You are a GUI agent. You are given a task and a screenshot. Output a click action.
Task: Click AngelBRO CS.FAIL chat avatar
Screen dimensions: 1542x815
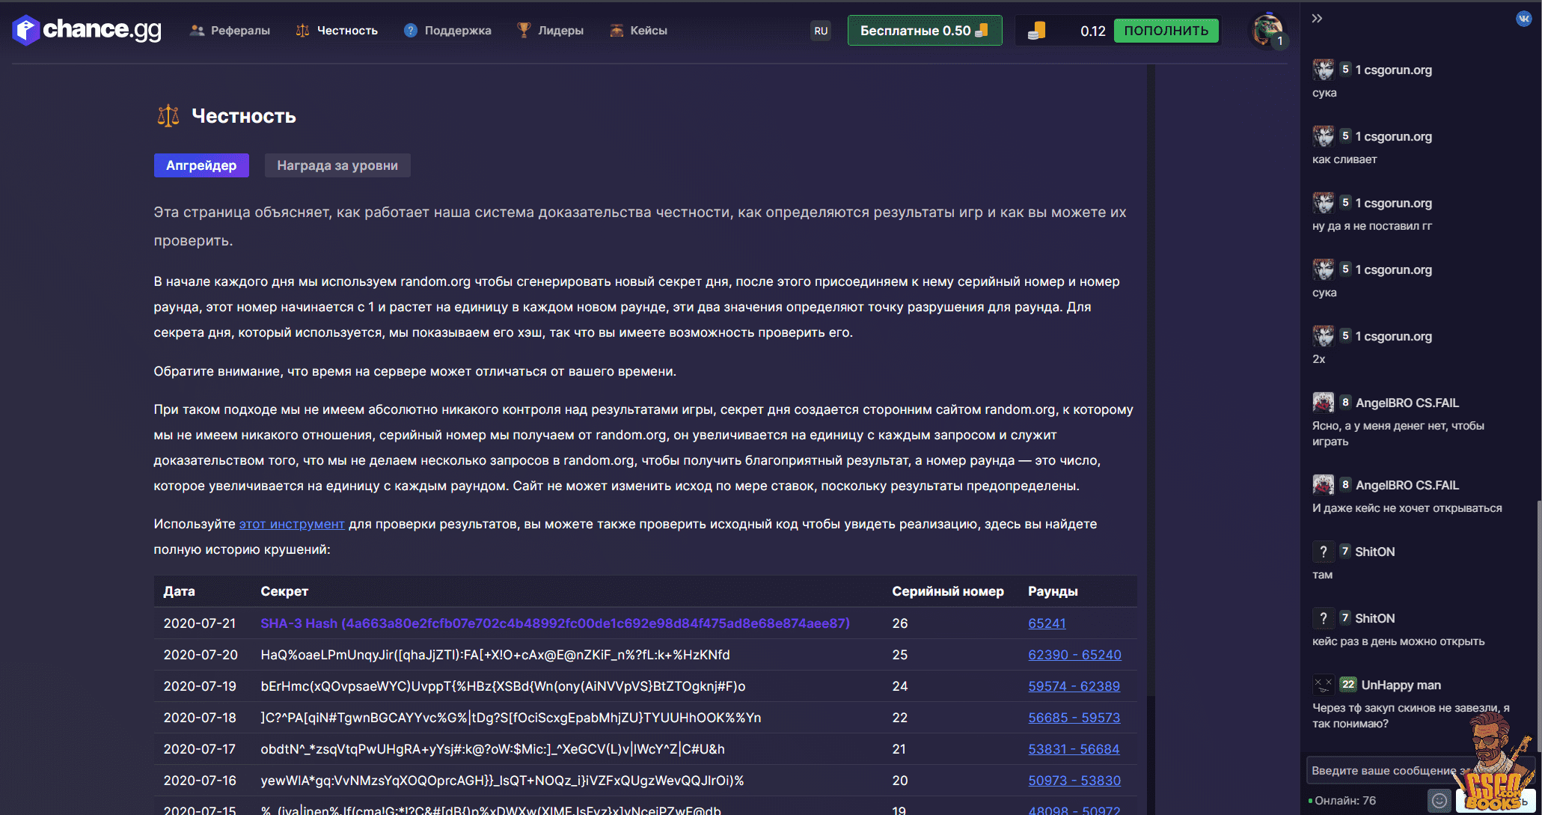pyautogui.click(x=1323, y=403)
